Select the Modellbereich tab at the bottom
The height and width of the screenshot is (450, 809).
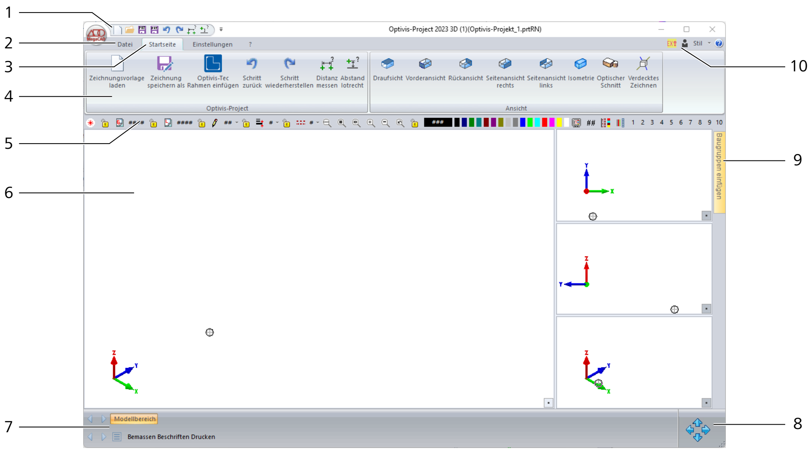tap(134, 419)
